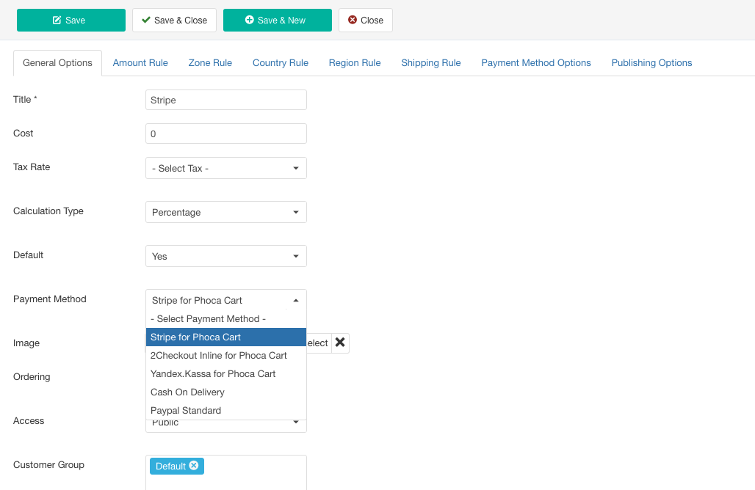Pick 2Checkout Inline for Phoca Cart
The image size is (755, 490).
[218, 356]
